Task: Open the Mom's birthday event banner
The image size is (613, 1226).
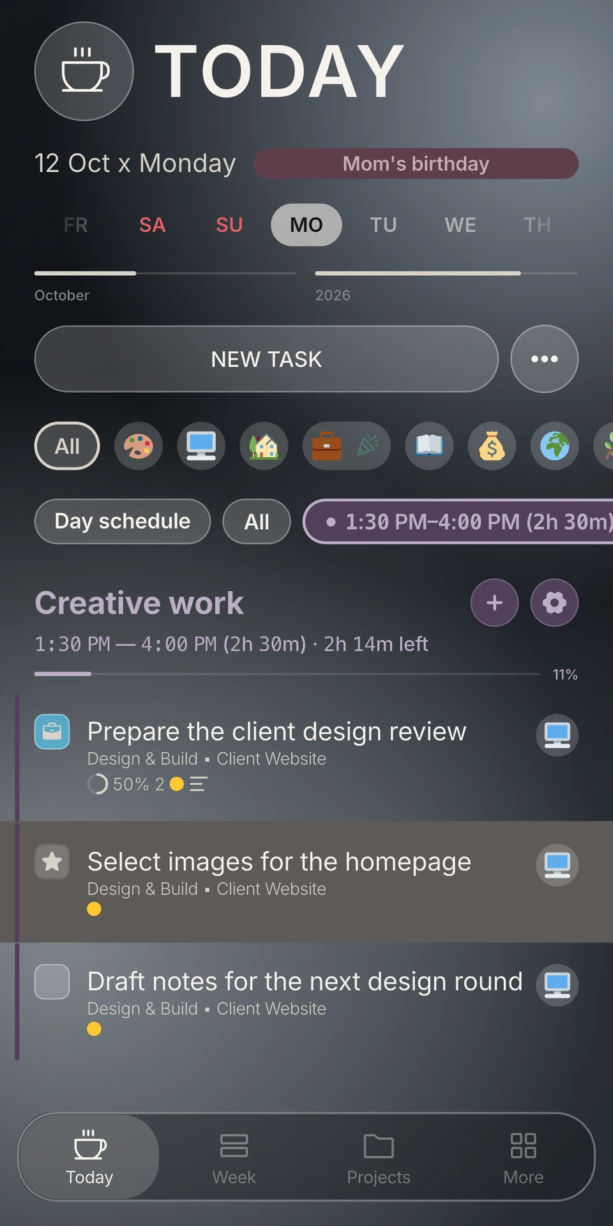Action: click(x=416, y=163)
